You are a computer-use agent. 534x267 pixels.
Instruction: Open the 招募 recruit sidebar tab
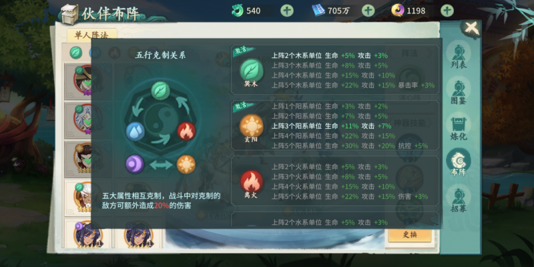459,199
